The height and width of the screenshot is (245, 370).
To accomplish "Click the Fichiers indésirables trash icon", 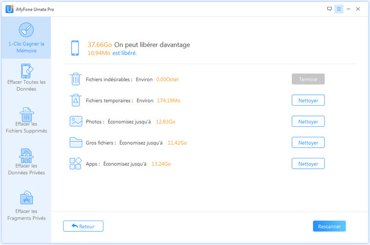I will coord(76,79).
